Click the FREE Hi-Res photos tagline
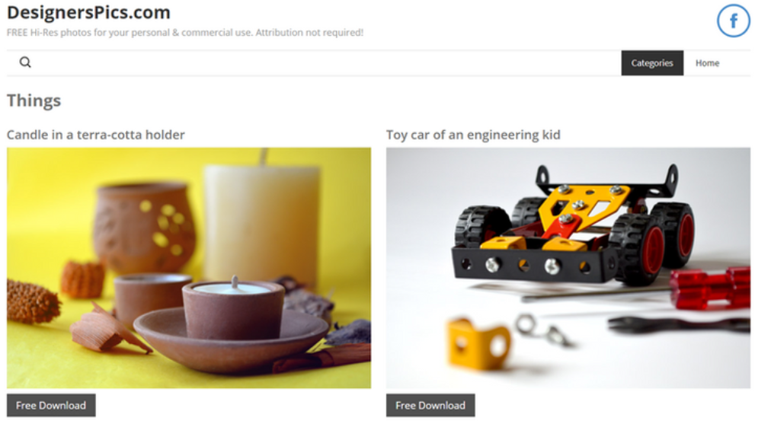 coord(185,33)
